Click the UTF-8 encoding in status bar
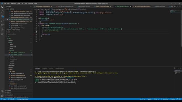The height and width of the screenshot is (102, 182). click(155, 99)
